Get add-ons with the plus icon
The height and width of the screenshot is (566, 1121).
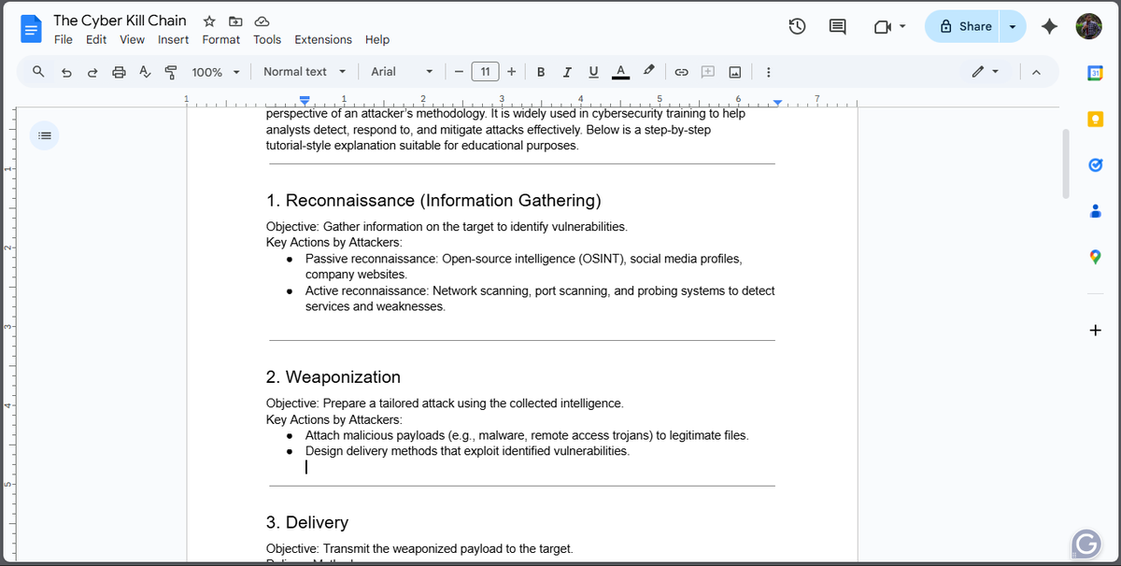1095,331
